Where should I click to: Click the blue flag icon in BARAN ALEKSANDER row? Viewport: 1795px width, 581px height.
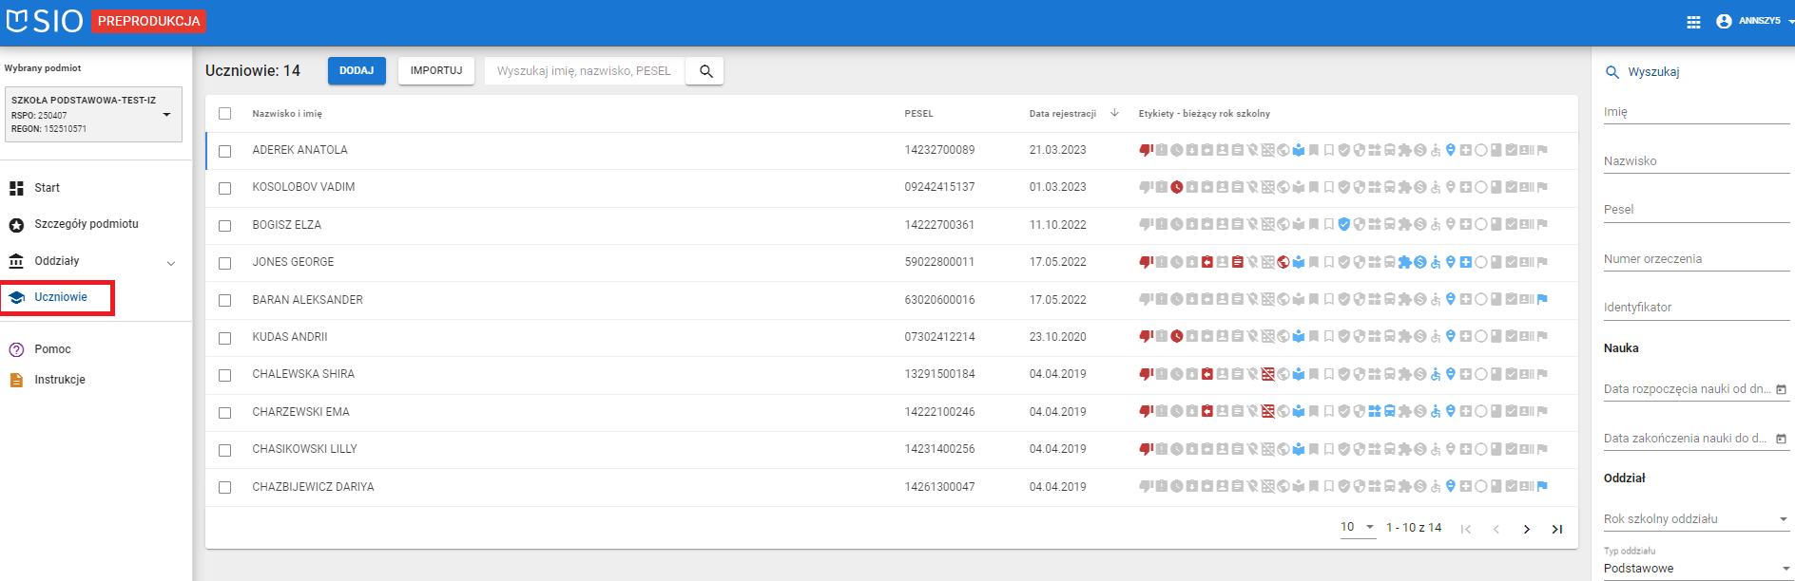(x=1542, y=299)
